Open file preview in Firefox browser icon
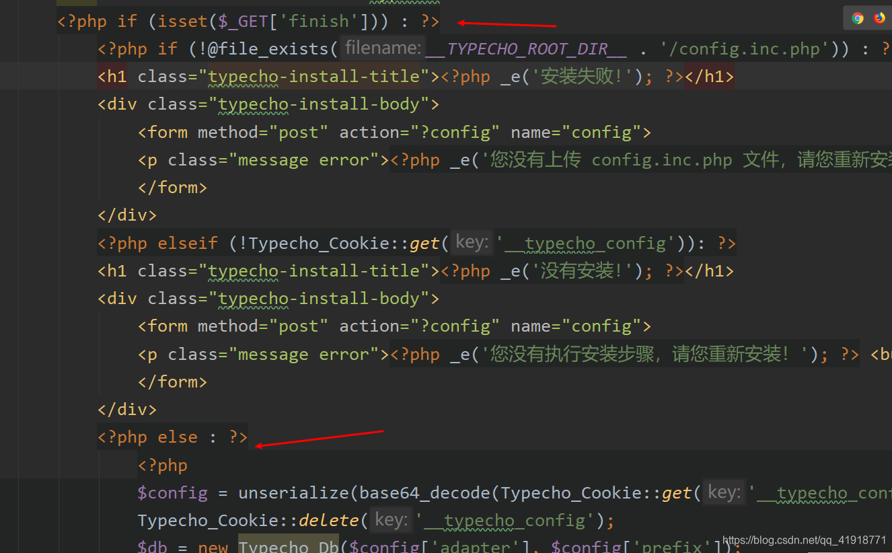The width and height of the screenshot is (892, 553). pos(880,18)
